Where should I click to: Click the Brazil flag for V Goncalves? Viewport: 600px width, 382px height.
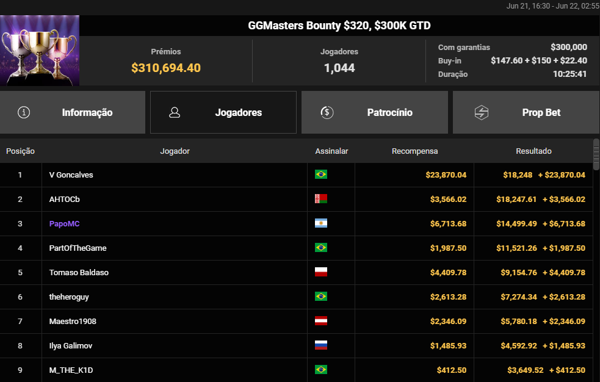point(320,175)
